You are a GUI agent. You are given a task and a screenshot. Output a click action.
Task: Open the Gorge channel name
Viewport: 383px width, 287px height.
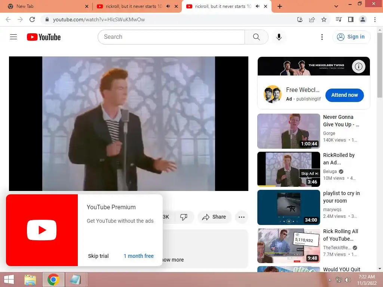329,133
